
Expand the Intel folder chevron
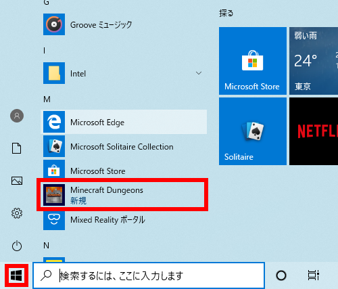coord(199,73)
